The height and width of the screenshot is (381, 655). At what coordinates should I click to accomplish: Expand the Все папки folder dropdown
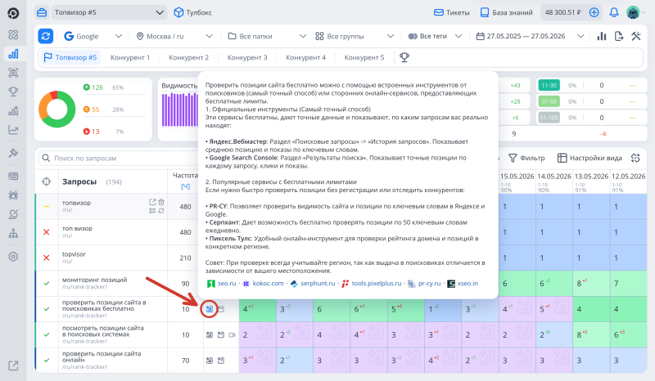[267, 36]
